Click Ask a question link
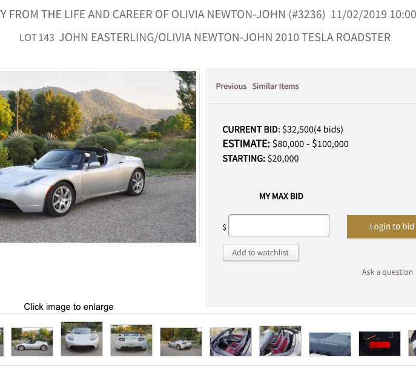The height and width of the screenshot is (380, 416). (387, 272)
